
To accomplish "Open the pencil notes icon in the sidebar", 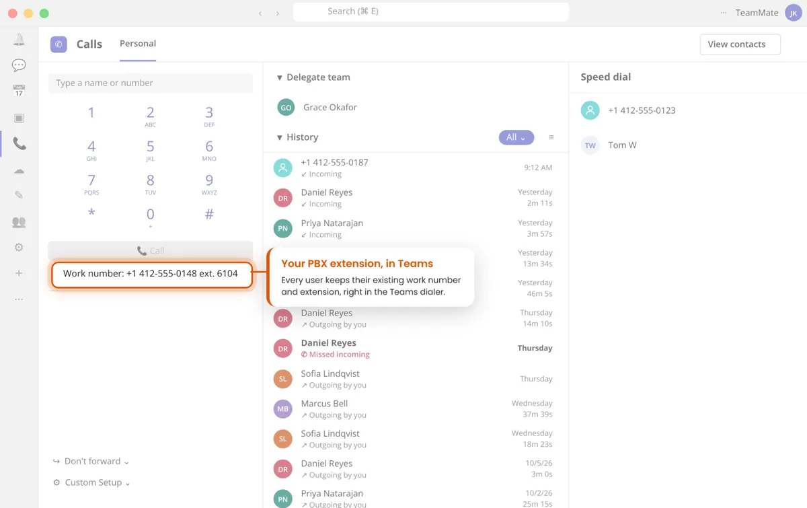I will pos(19,195).
